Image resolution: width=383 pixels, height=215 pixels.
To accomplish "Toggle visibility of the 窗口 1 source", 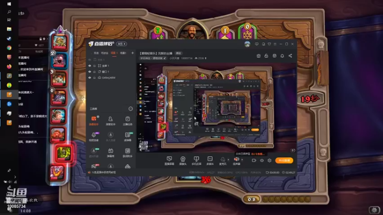I will click(90, 72).
